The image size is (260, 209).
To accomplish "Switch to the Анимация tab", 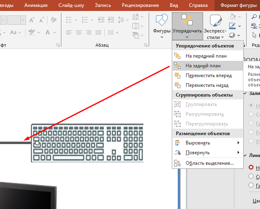I will 36,5.
